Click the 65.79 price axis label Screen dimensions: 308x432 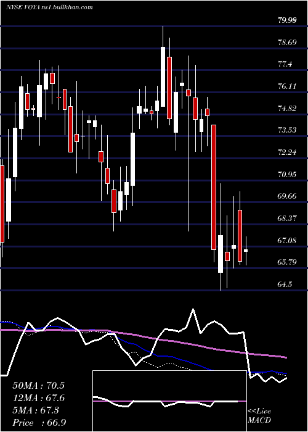[x=287, y=262]
